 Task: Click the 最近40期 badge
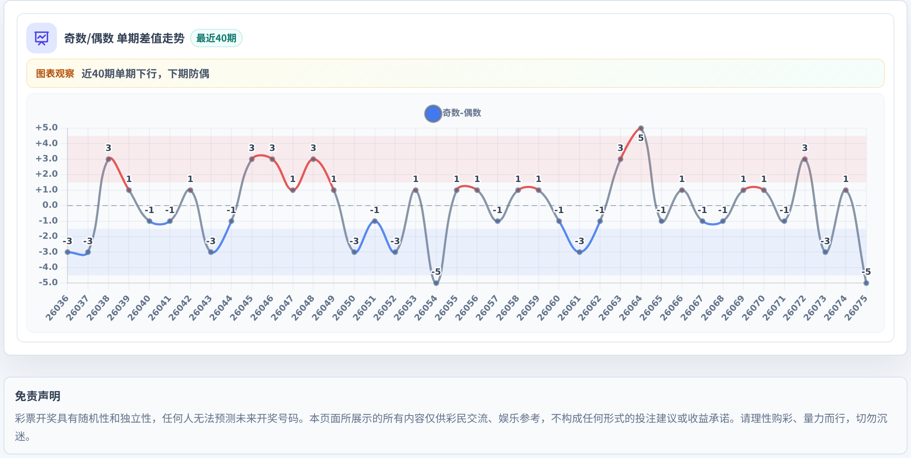pos(216,38)
